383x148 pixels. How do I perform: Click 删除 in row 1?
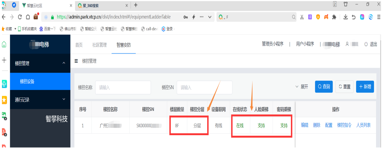click(317, 125)
